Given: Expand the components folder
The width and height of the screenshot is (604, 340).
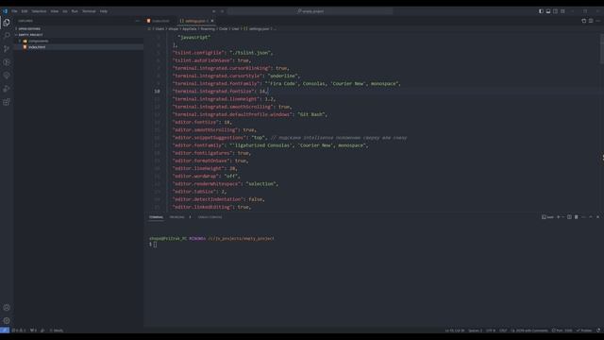Looking at the screenshot, I should 79,41.
